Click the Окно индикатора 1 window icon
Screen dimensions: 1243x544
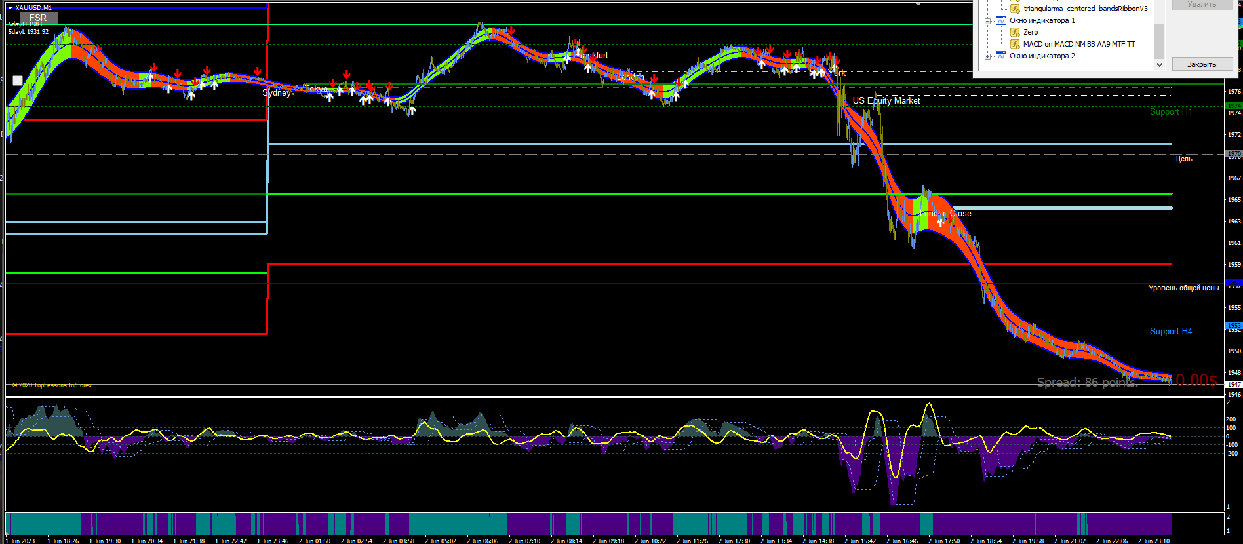pos(1001,21)
